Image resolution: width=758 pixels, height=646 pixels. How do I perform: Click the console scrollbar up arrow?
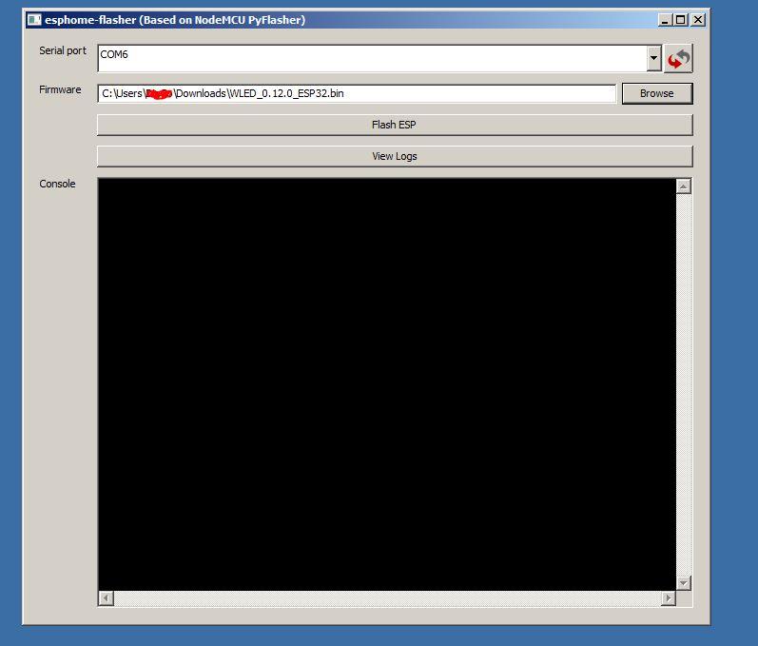tap(683, 186)
